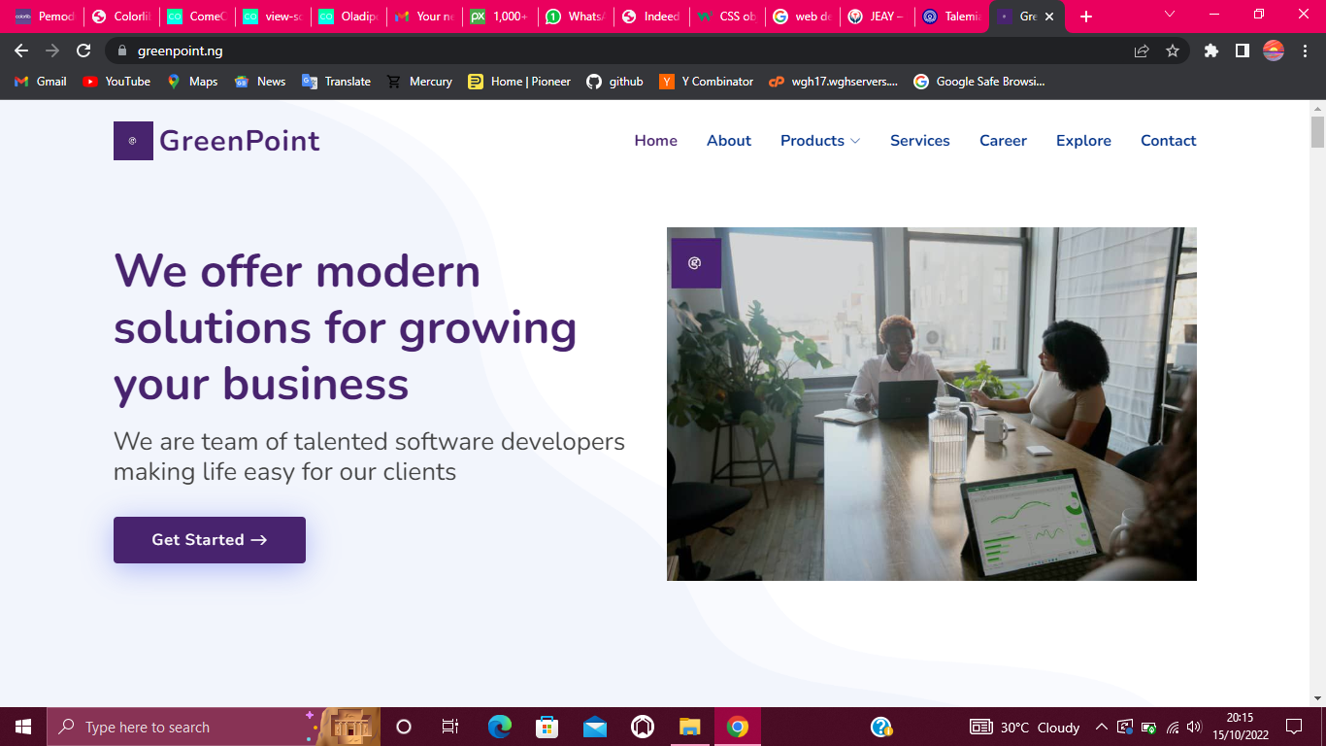Open the side panel icon in Chrome
This screenshot has width=1326, height=746.
coord(1242,51)
